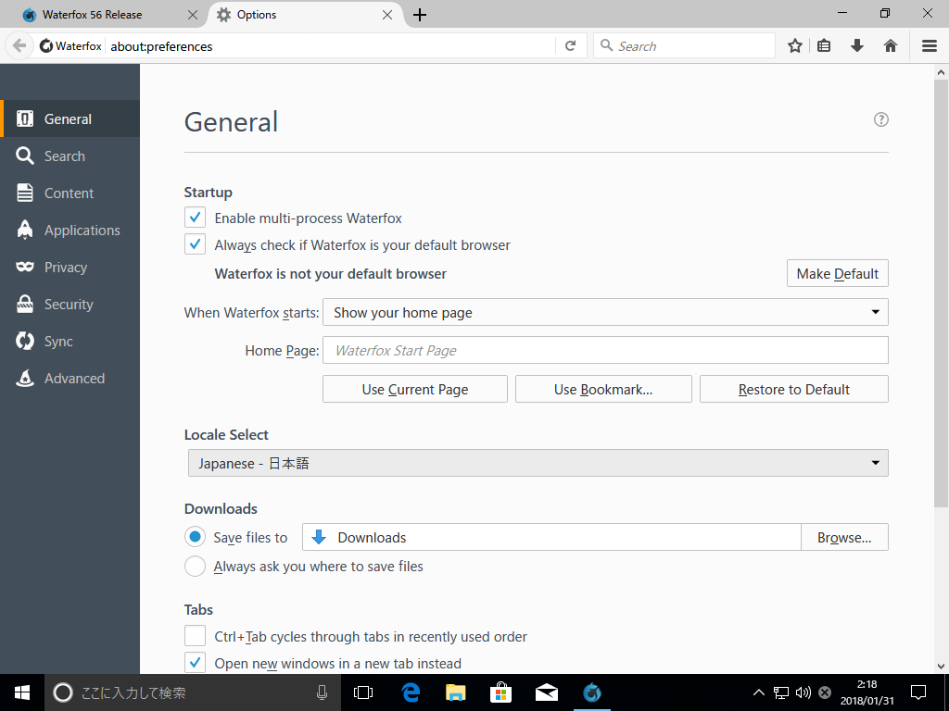Open the network tray icon
This screenshot has height=711, width=949.
point(781,692)
